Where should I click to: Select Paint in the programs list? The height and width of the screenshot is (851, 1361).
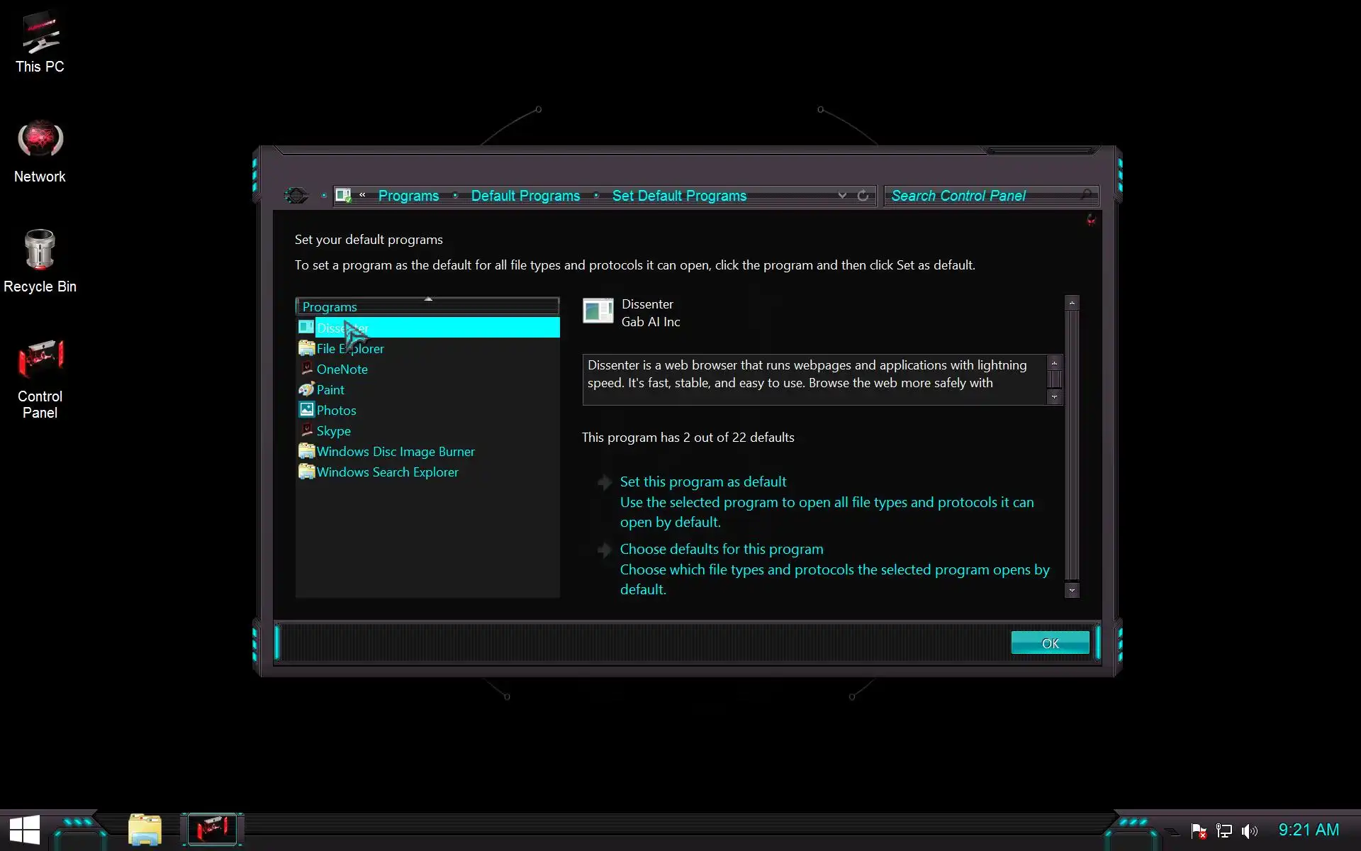tap(330, 390)
